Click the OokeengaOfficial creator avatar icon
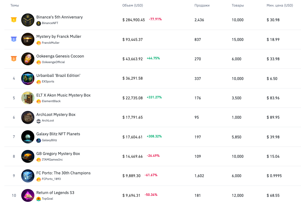 (x=38, y=62)
